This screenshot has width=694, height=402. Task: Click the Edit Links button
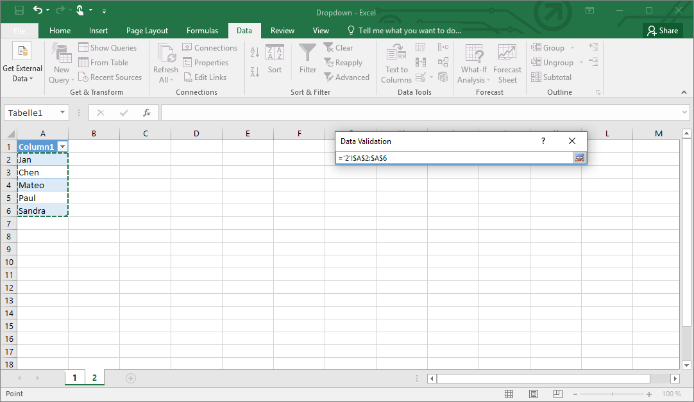[x=205, y=77]
